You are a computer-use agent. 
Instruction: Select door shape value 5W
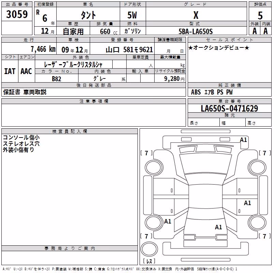[x=132, y=15]
